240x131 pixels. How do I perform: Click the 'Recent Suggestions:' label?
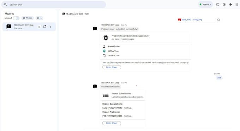pyautogui.click(x=113, y=104)
